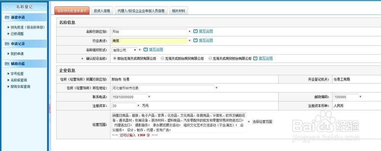Viewport: 381px width, 151px height.
Task: Click the 联系电话 input field
Action: pos(129,97)
